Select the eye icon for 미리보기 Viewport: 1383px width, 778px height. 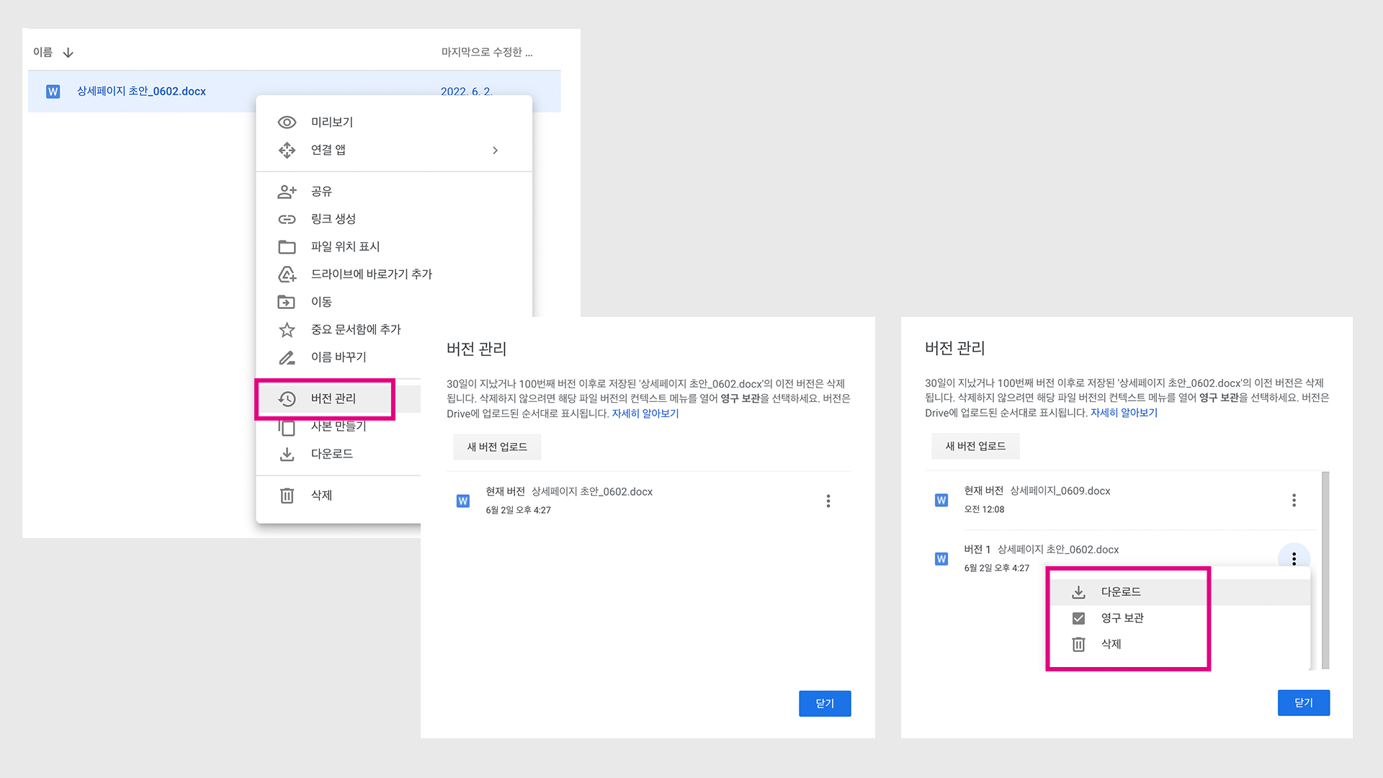(x=287, y=122)
